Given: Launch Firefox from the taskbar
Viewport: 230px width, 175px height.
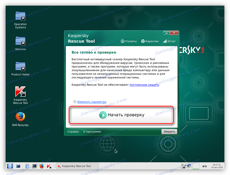Looking at the screenshot, I should pos(42,166).
